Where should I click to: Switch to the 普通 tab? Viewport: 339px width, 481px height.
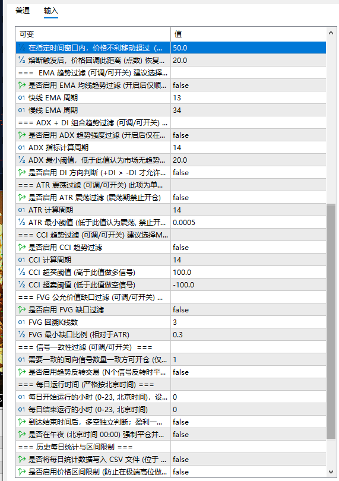[x=23, y=11]
